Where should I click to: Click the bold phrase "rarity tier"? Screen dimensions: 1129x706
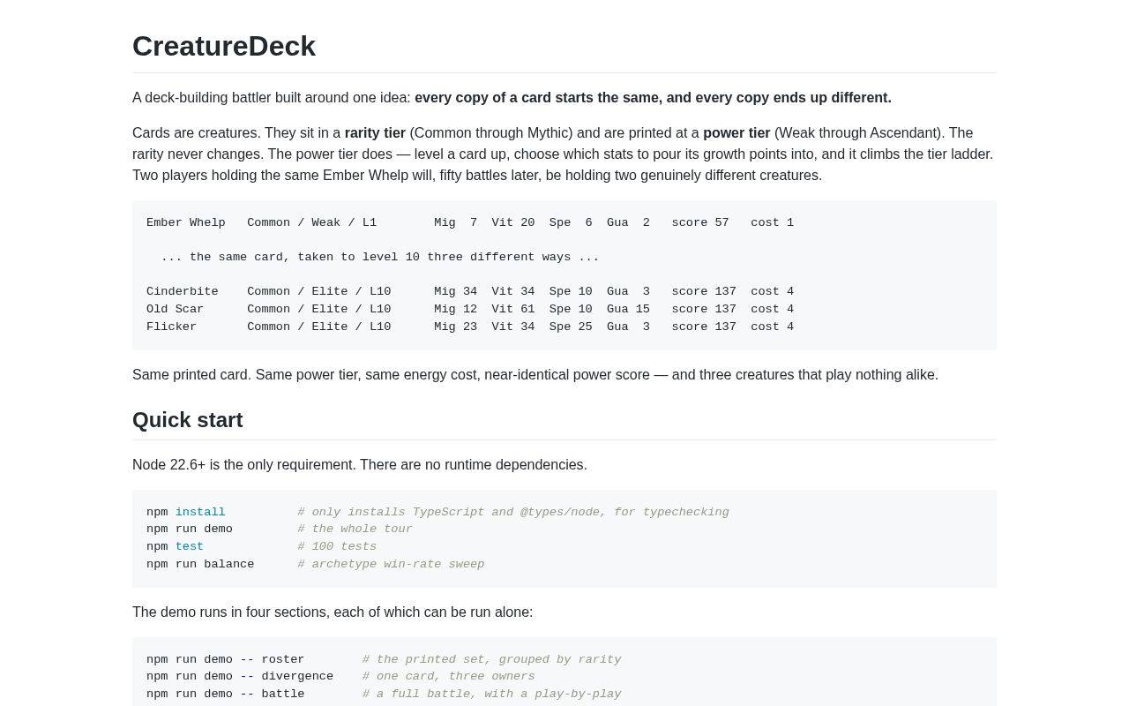(375, 133)
